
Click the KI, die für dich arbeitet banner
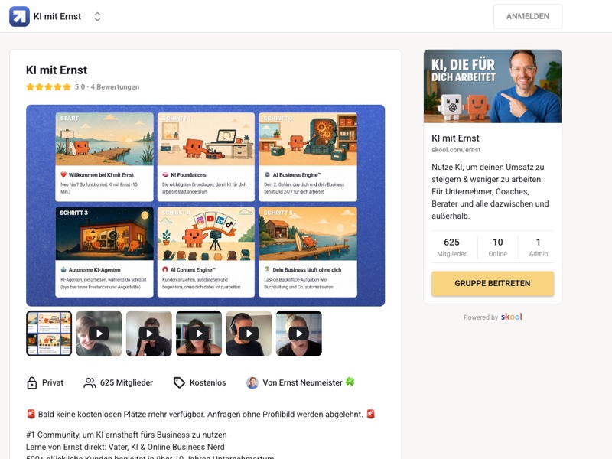coord(493,86)
